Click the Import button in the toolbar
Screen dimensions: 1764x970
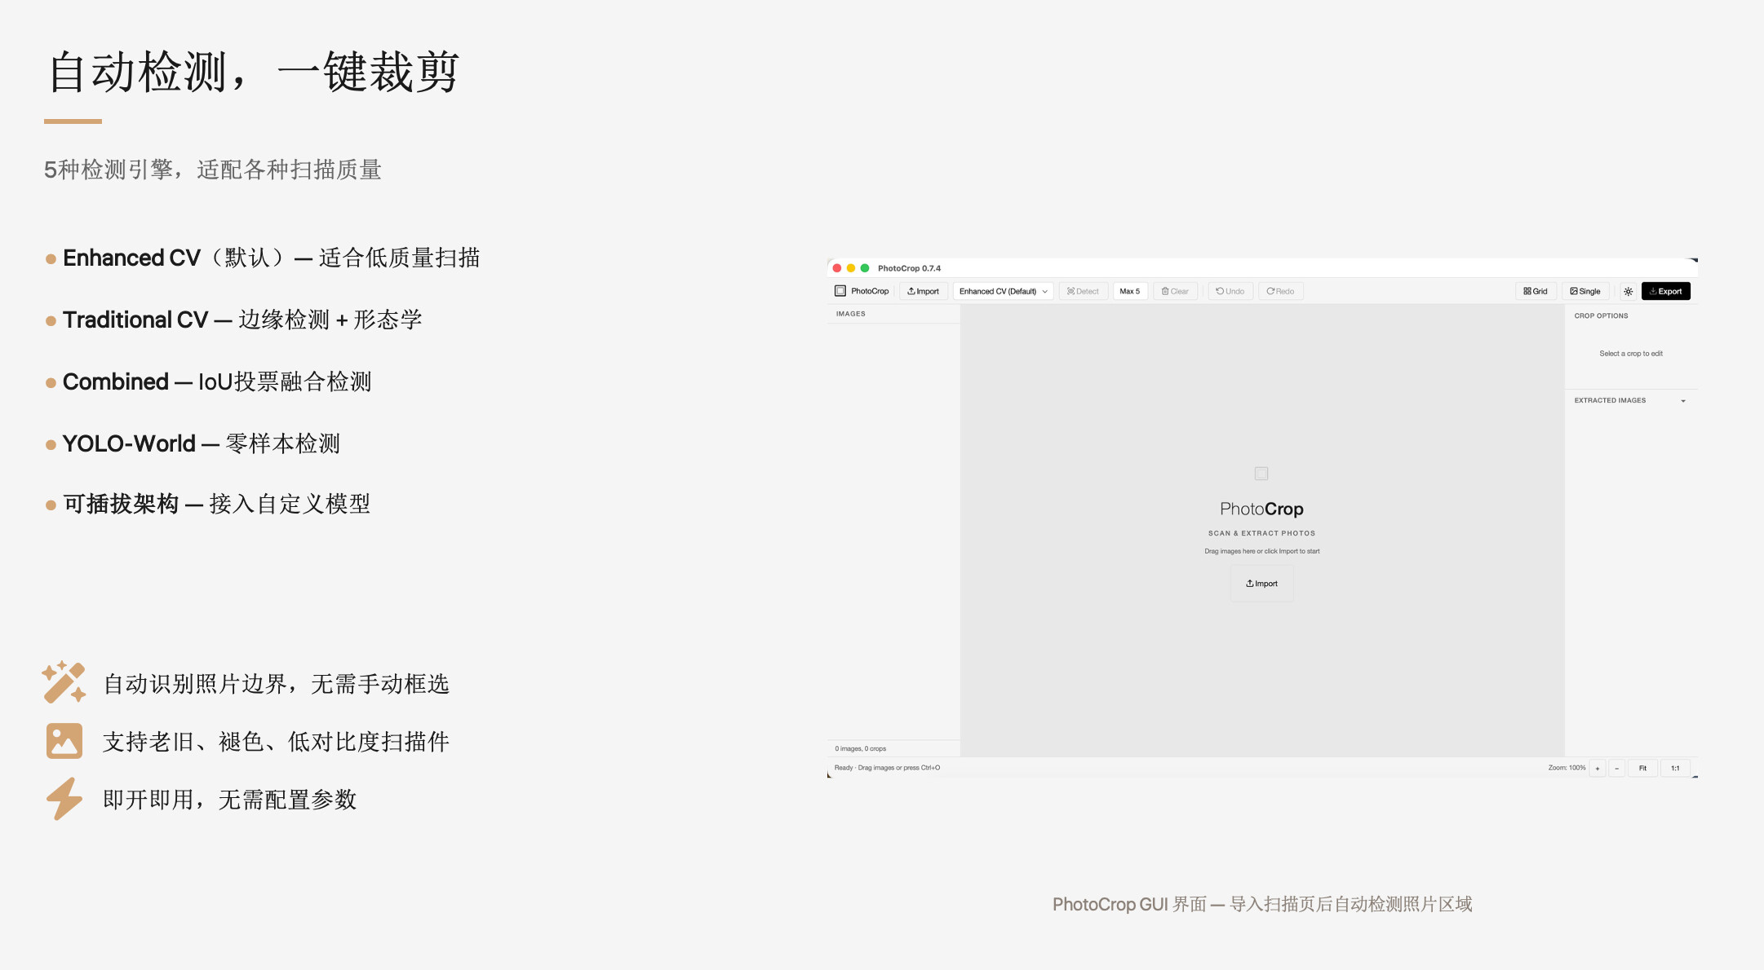coord(924,291)
